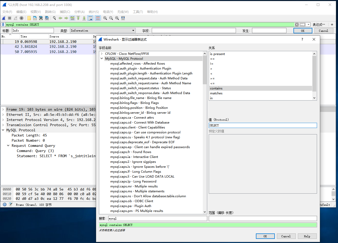Click the green forward arrow navigation icon

[66, 18]
